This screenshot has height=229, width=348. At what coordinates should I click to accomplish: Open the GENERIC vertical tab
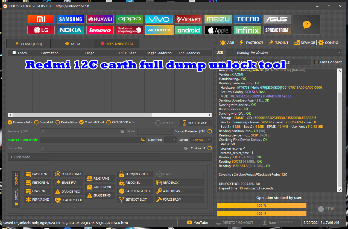click(16, 179)
